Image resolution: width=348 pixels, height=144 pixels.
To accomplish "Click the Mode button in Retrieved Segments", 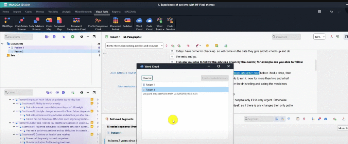I will coord(343,128).
